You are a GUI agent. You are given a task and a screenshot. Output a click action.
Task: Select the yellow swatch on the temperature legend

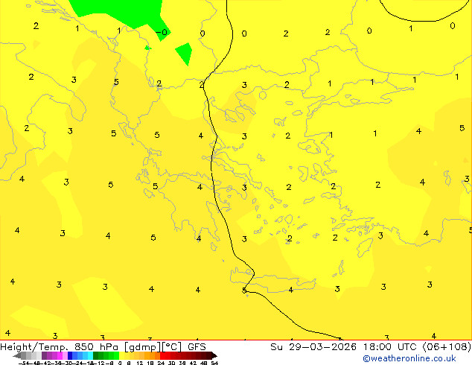point(121,355)
